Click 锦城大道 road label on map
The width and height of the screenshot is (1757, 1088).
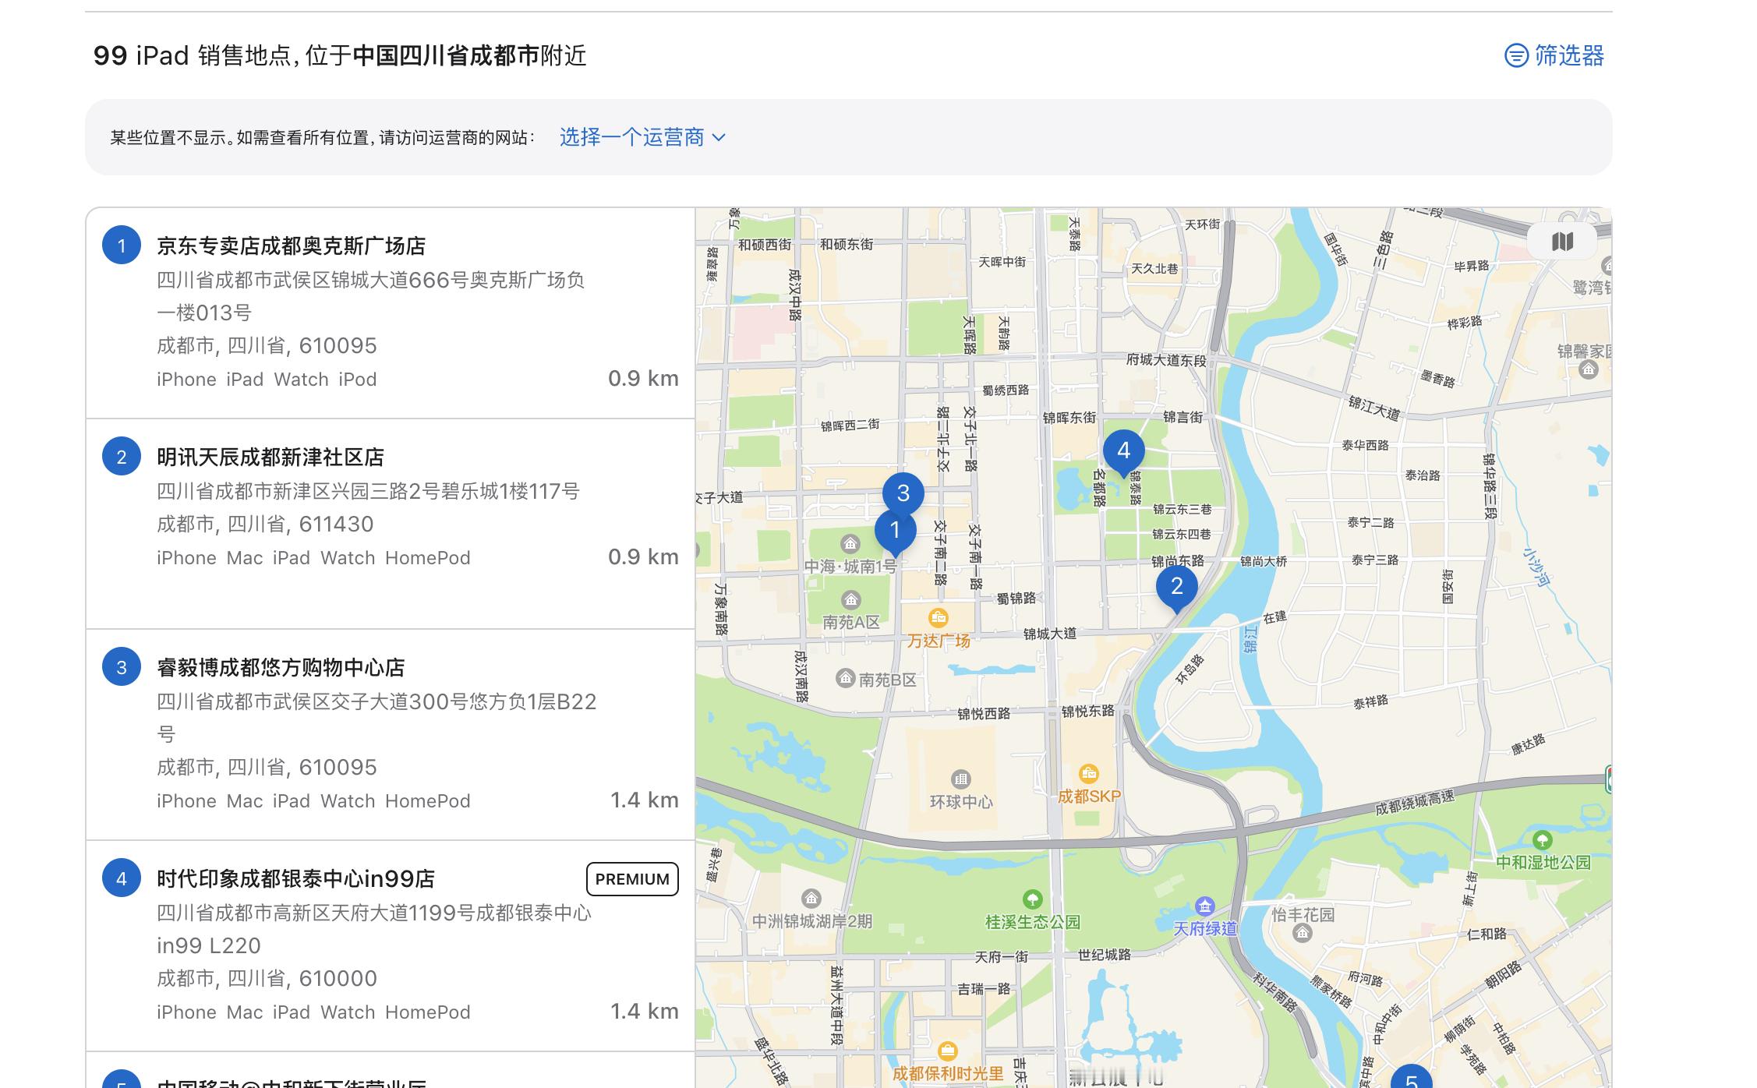1049,634
